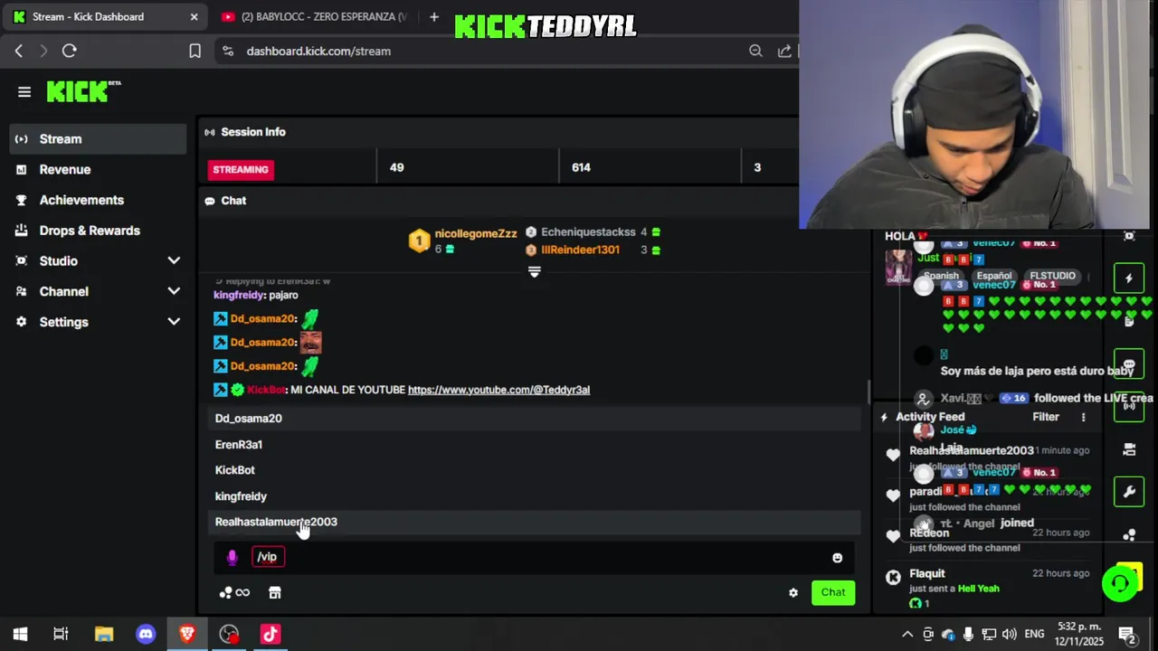Open channel points icon below chat input
The height and width of the screenshot is (651, 1158).
pos(234,593)
